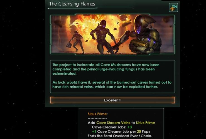Select the Cave Shroom Veins highlighted text

113,123
